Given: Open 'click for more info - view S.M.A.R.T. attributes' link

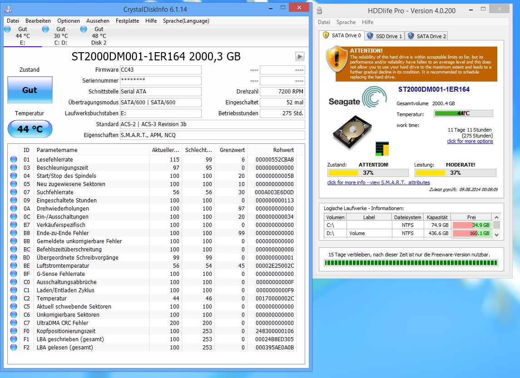Looking at the screenshot, I should pos(378,182).
